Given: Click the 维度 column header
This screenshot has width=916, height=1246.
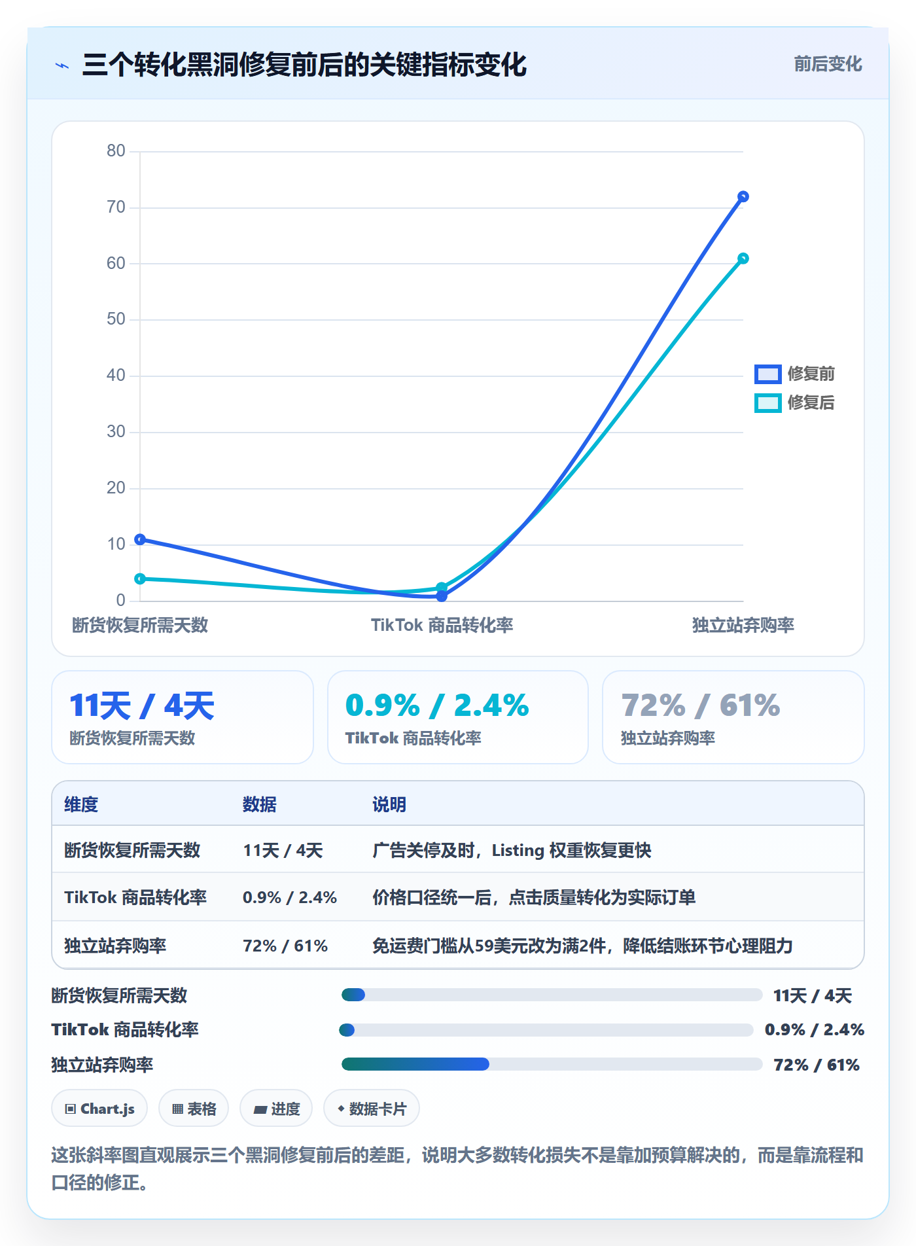Looking at the screenshot, I should 81,804.
